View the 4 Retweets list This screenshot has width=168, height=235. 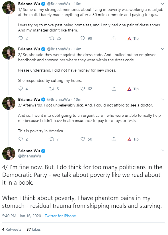12,229
